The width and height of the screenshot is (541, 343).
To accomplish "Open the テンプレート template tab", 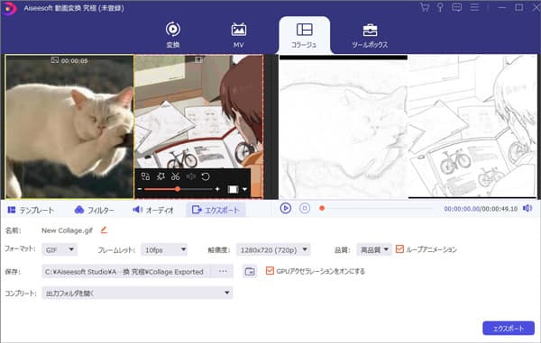I will click(31, 210).
